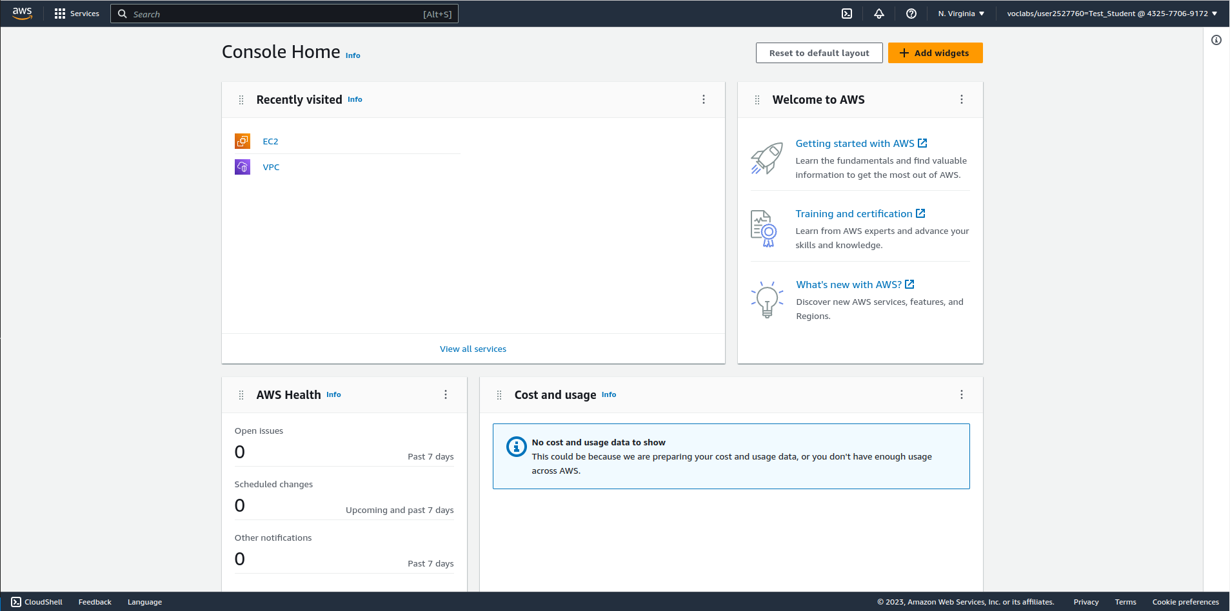Click the Other notifications count
Image resolution: width=1230 pixels, height=611 pixels.
coord(240,559)
